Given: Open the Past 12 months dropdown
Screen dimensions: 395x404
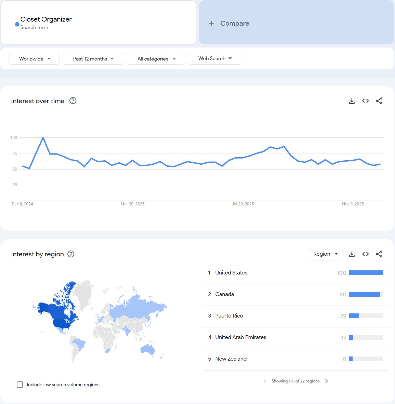Looking at the screenshot, I should (x=93, y=59).
